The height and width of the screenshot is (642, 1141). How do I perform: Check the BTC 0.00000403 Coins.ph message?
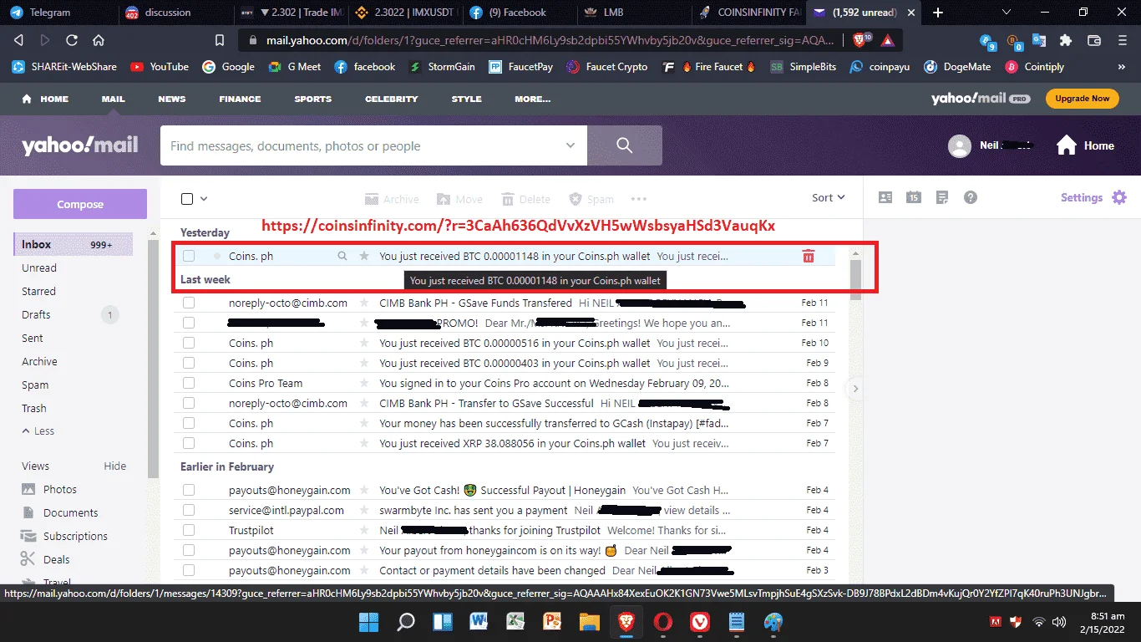pyautogui.click(x=189, y=363)
